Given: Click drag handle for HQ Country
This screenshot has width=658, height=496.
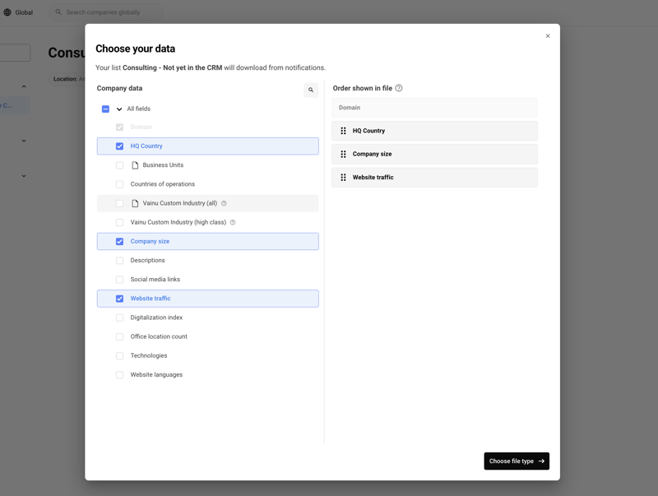Looking at the screenshot, I should point(343,131).
